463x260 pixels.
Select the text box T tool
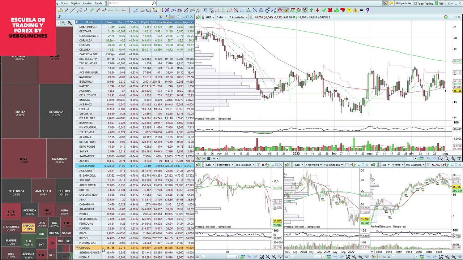pos(205,10)
